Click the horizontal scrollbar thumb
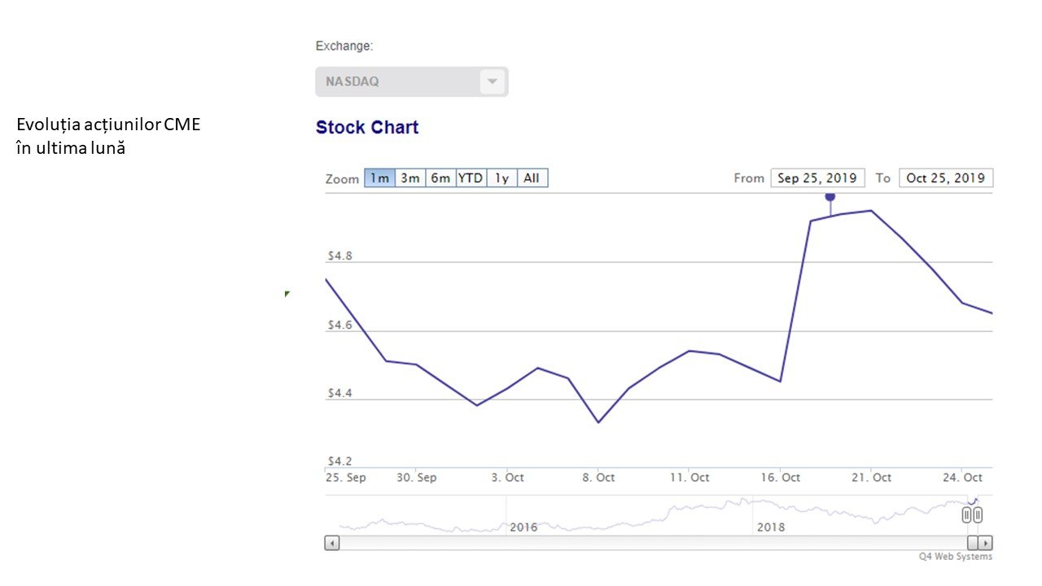This screenshot has height=586, width=1042. (972, 543)
